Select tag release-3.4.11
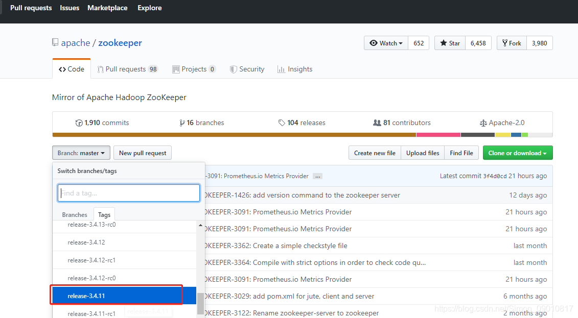 tap(124, 296)
